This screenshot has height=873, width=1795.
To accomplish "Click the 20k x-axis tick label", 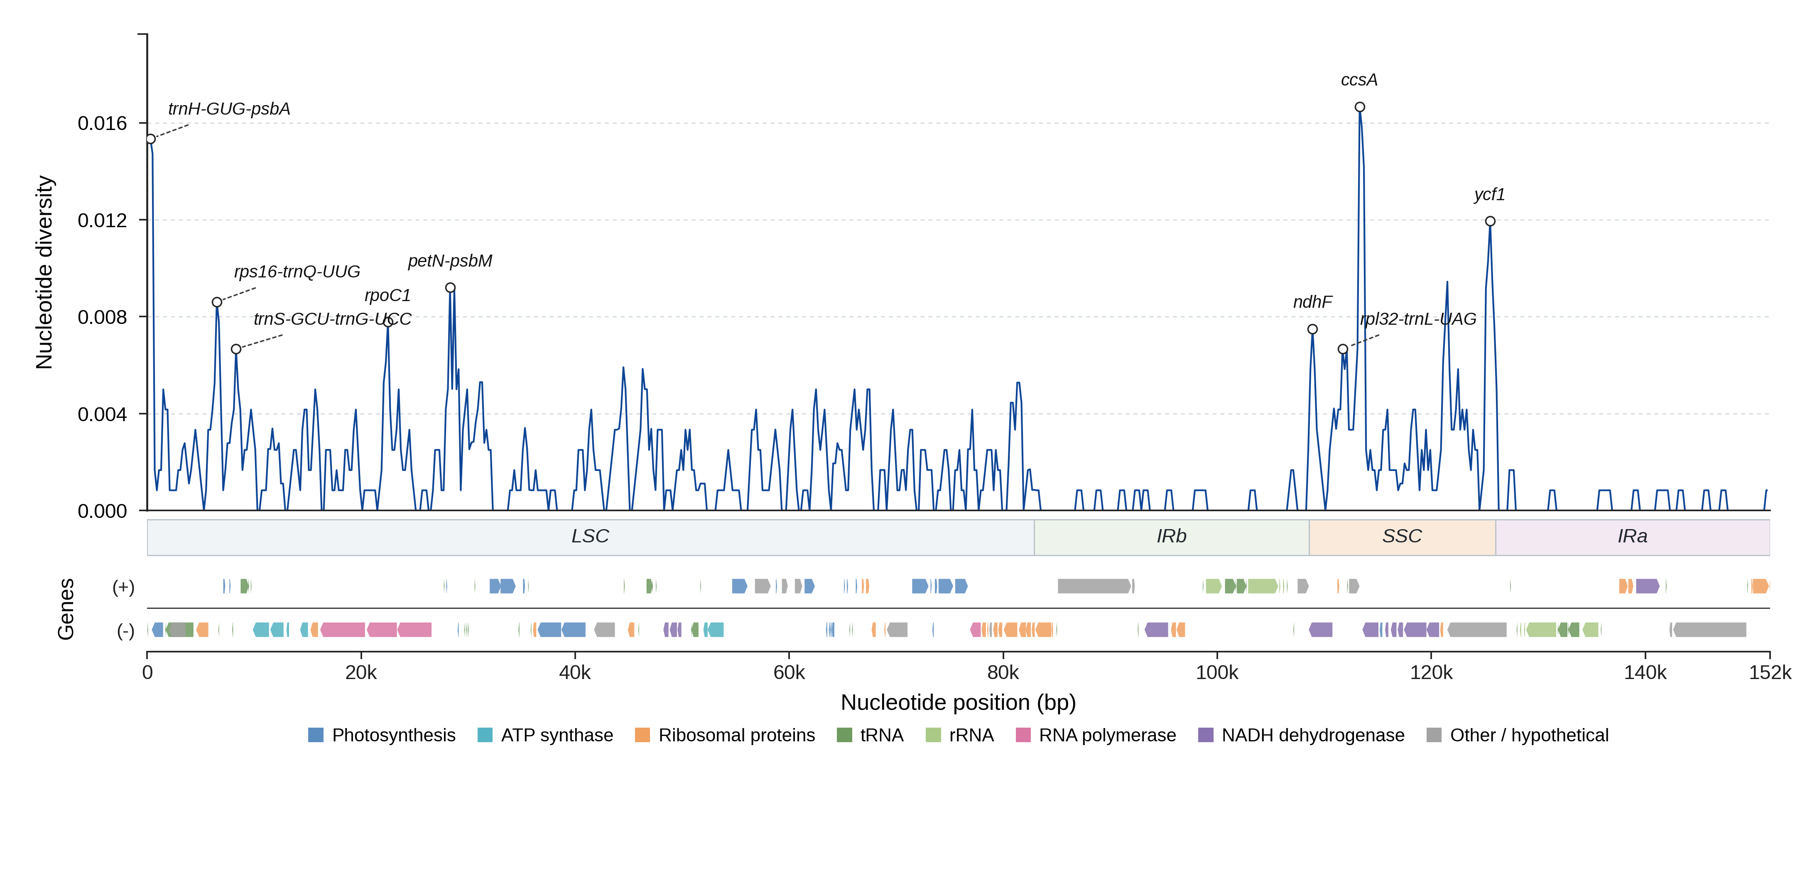I will click(x=361, y=673).
